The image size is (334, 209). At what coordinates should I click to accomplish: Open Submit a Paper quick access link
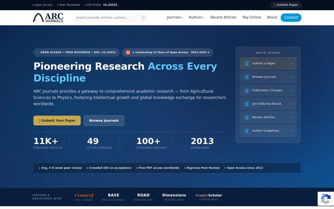tap(268, 63)
